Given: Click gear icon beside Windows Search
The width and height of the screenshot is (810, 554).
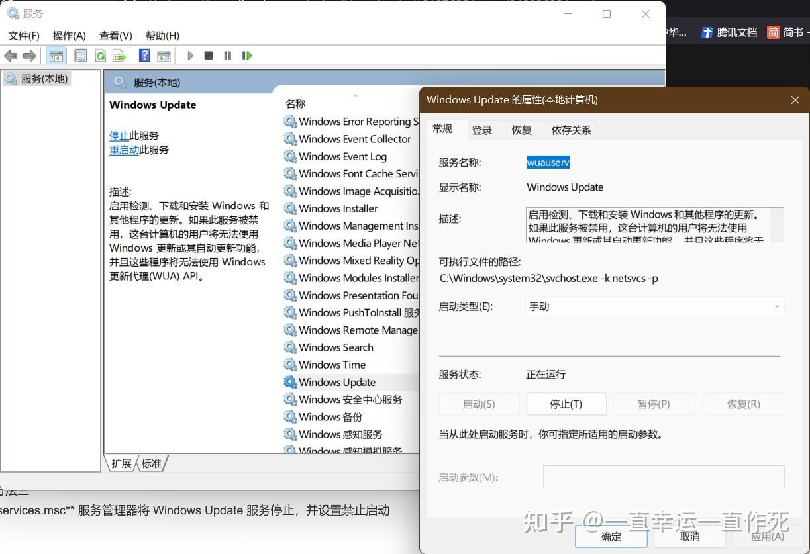Looking at the screenshot, I should click(290, 347).
